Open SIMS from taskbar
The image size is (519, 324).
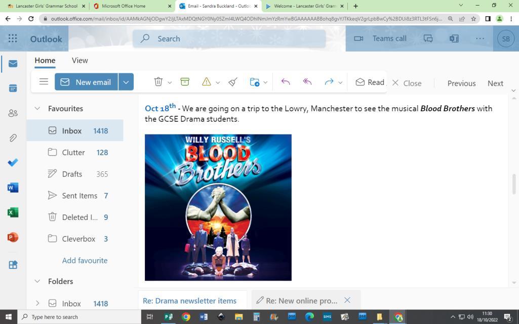click(x=327, y=317)
